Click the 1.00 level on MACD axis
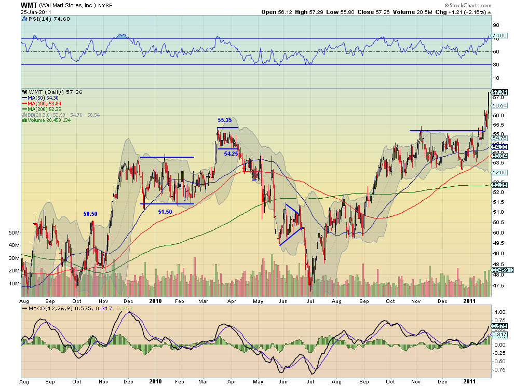This screenshot has width=514, height=386. (x=500, y=312)
